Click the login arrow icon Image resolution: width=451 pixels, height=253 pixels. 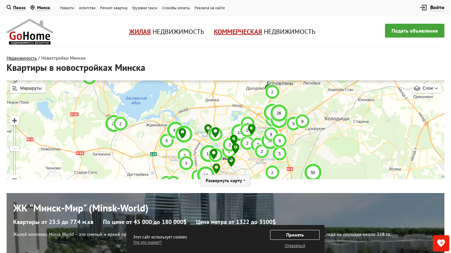[x=423, y=8]
